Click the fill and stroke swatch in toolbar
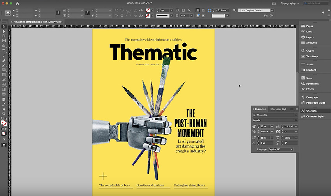Viewport: 331px width, 196px height. [x=4, y=123]
